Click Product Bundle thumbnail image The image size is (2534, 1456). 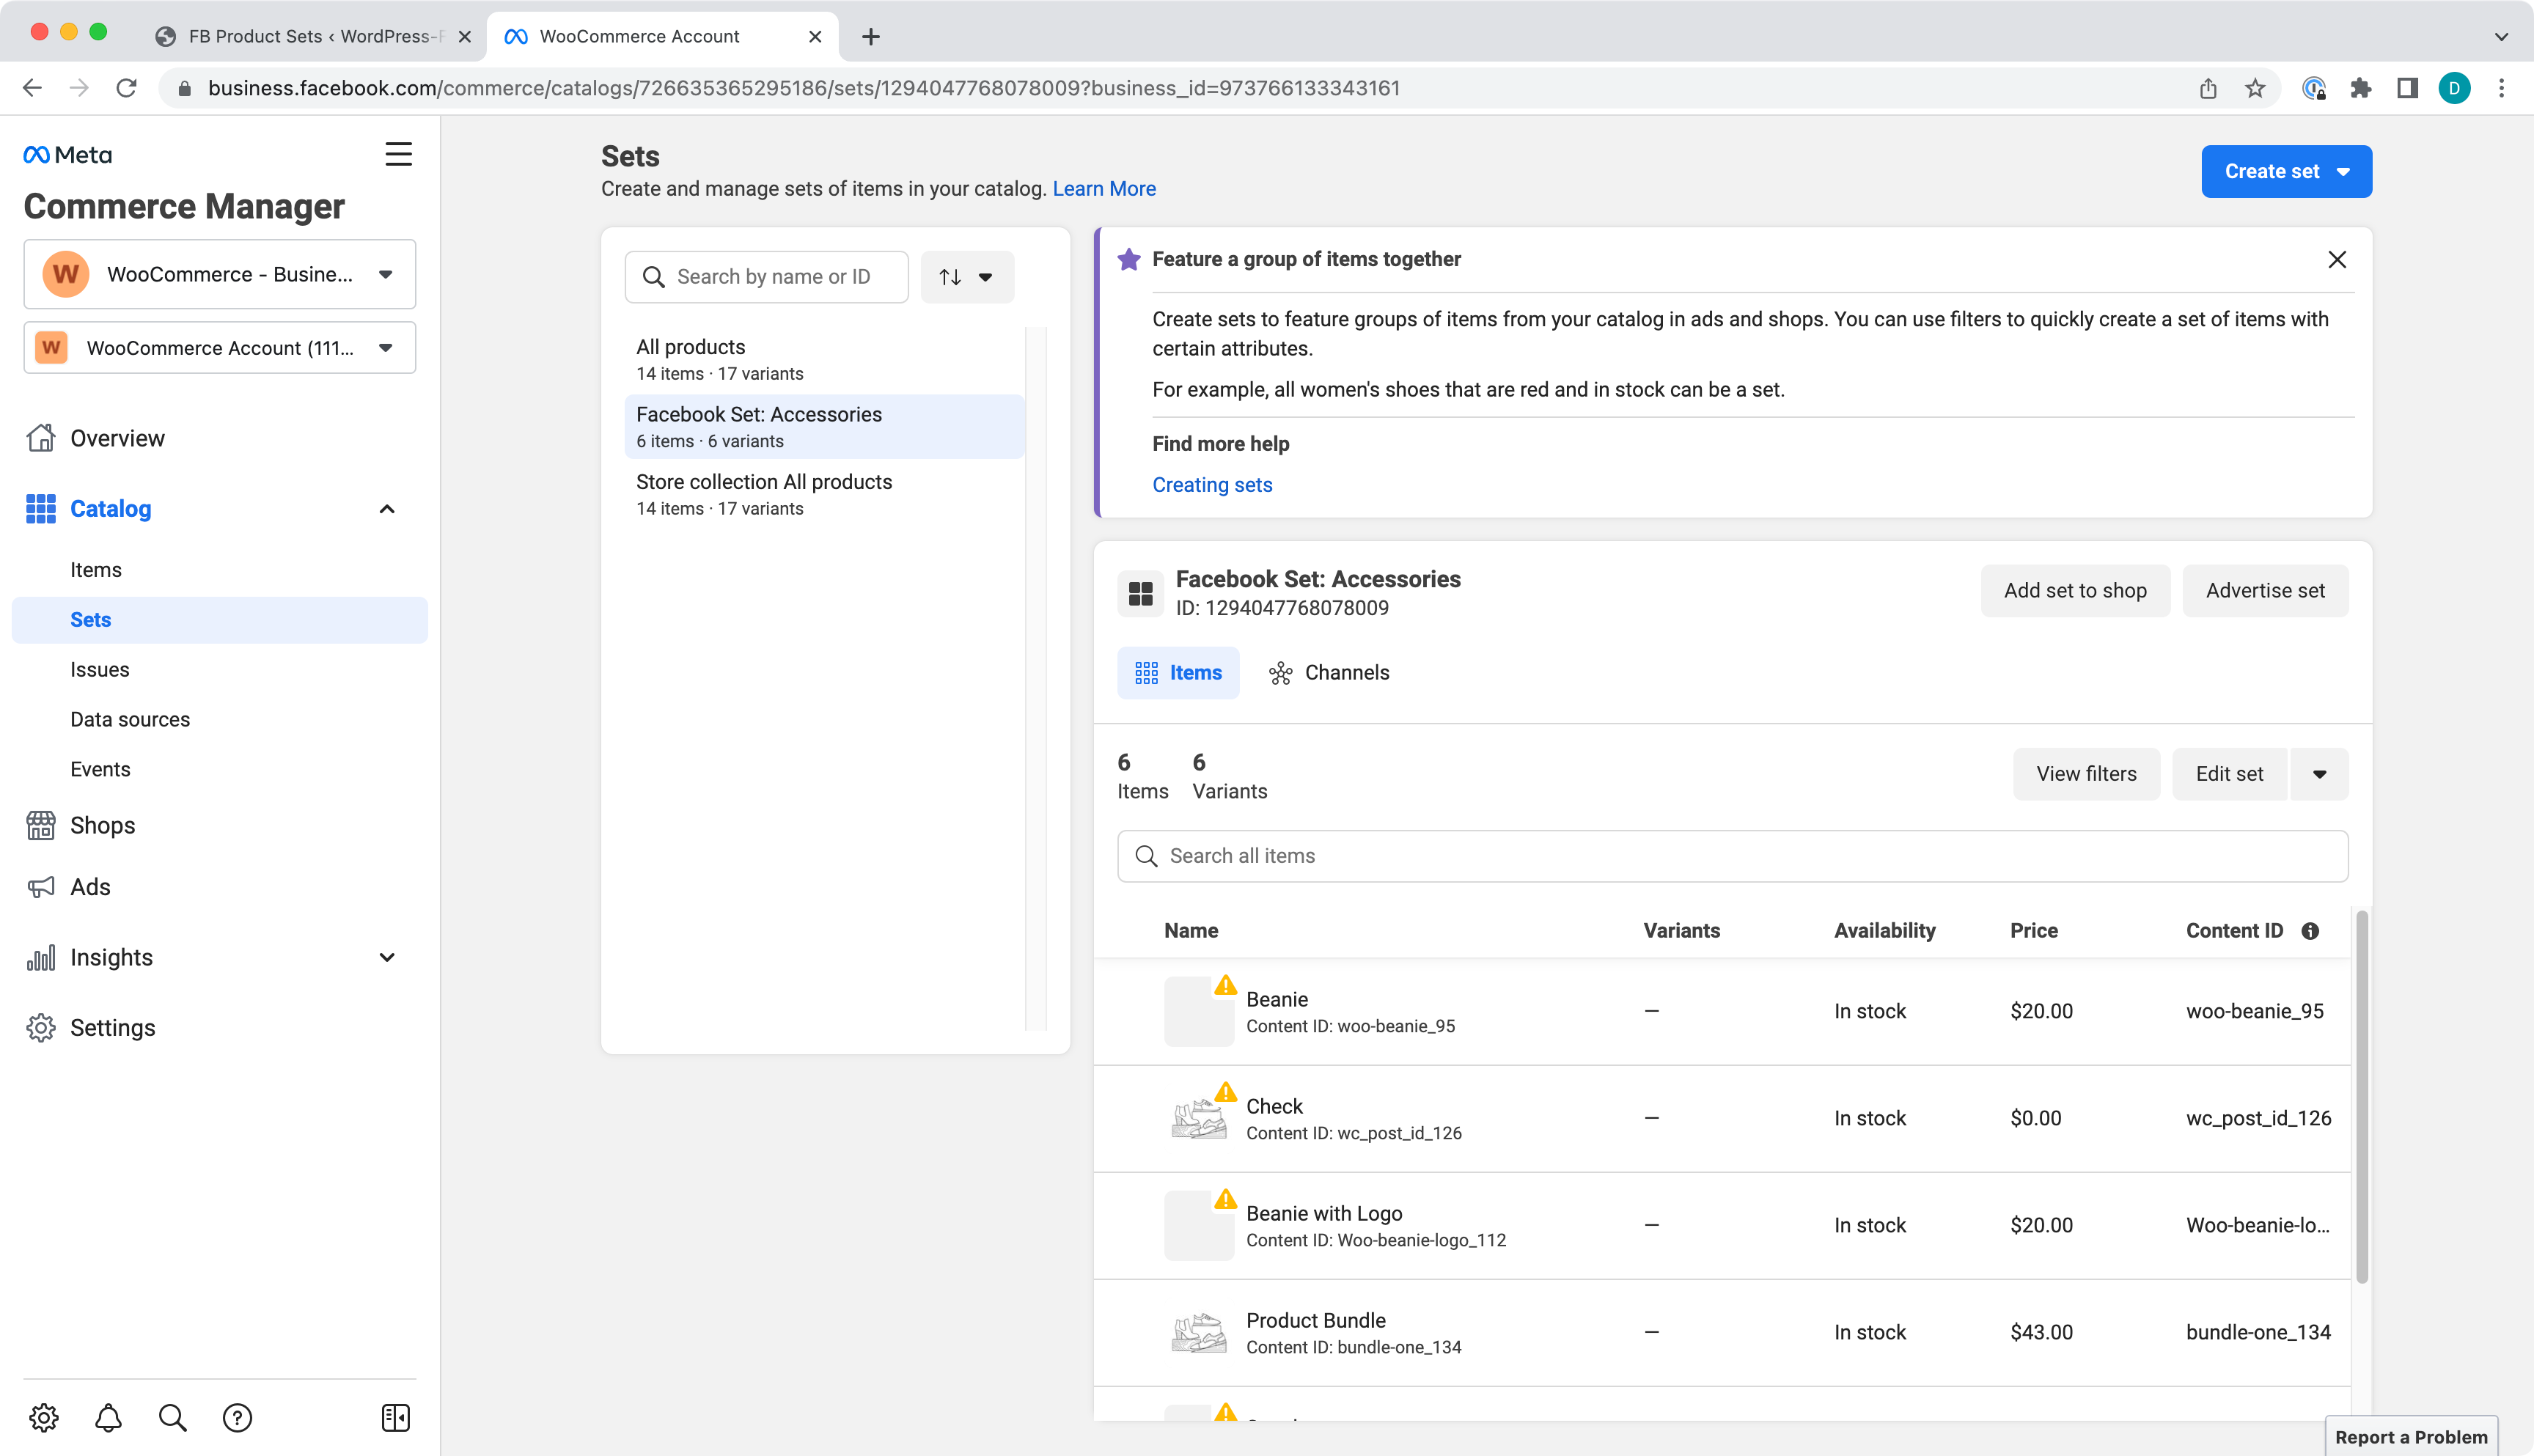click(x=1198, y=1333)
